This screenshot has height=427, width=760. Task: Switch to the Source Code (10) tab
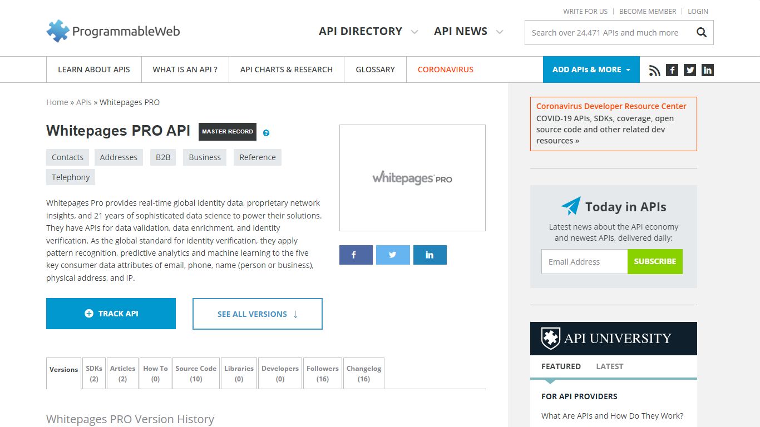[x=196, y=373]
